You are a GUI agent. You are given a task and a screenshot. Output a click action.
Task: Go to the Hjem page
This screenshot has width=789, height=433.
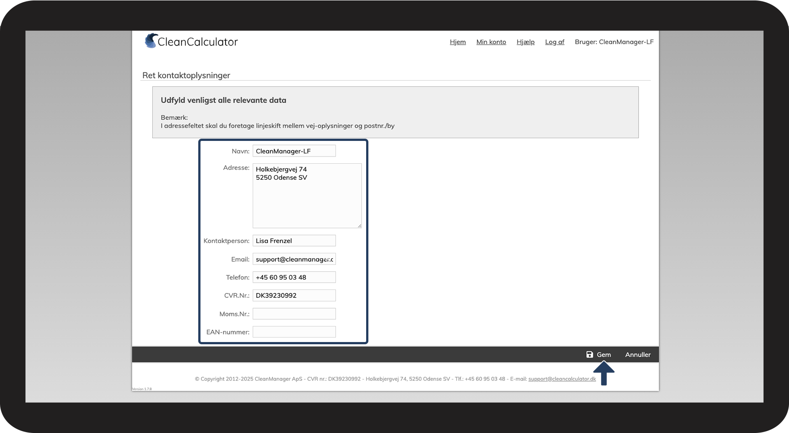pos(458,42)
